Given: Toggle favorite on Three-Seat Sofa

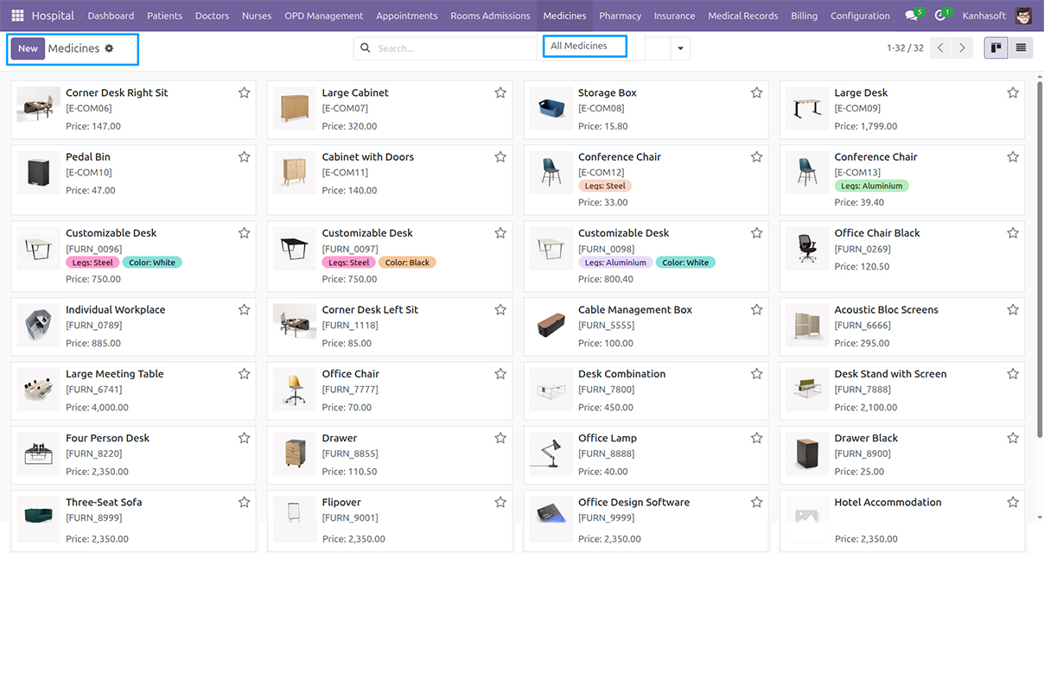Looking at the screenshot, I should [x=243, y=502].
